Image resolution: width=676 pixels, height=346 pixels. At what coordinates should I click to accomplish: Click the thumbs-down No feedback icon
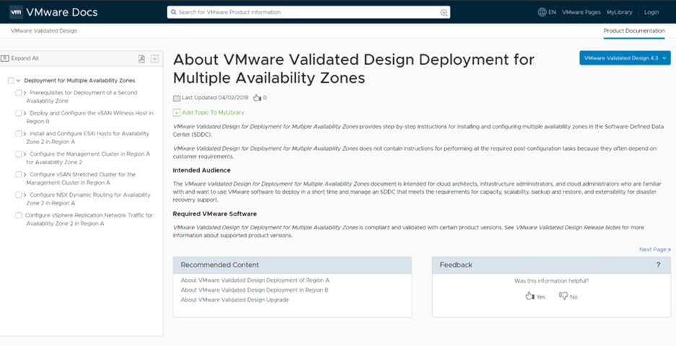[x=563, y=296]
